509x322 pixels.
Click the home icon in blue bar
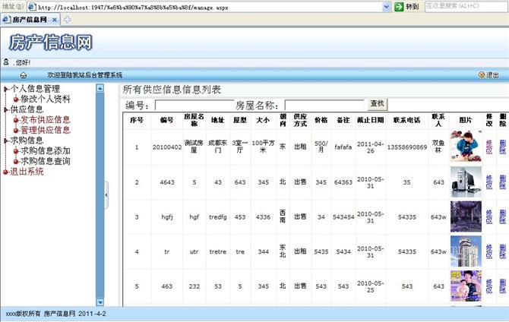point(24,75)
